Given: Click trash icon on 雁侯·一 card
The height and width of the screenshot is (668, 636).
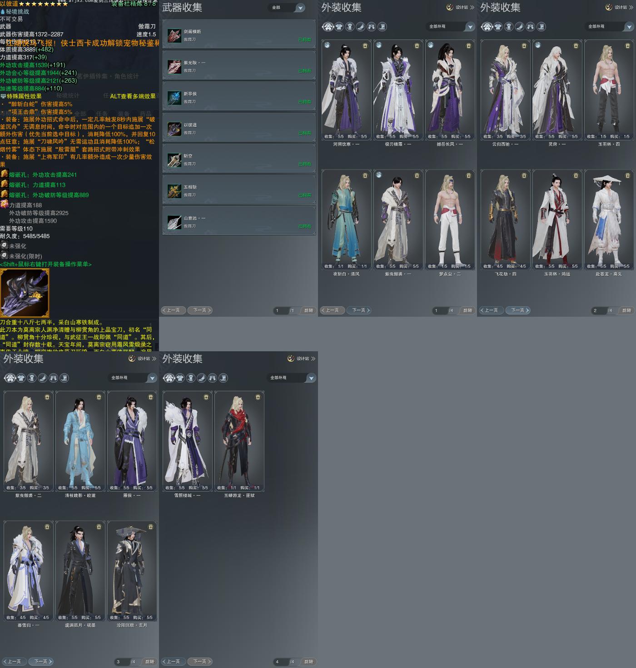Looking at the screenshot, I should click(151, 397).
